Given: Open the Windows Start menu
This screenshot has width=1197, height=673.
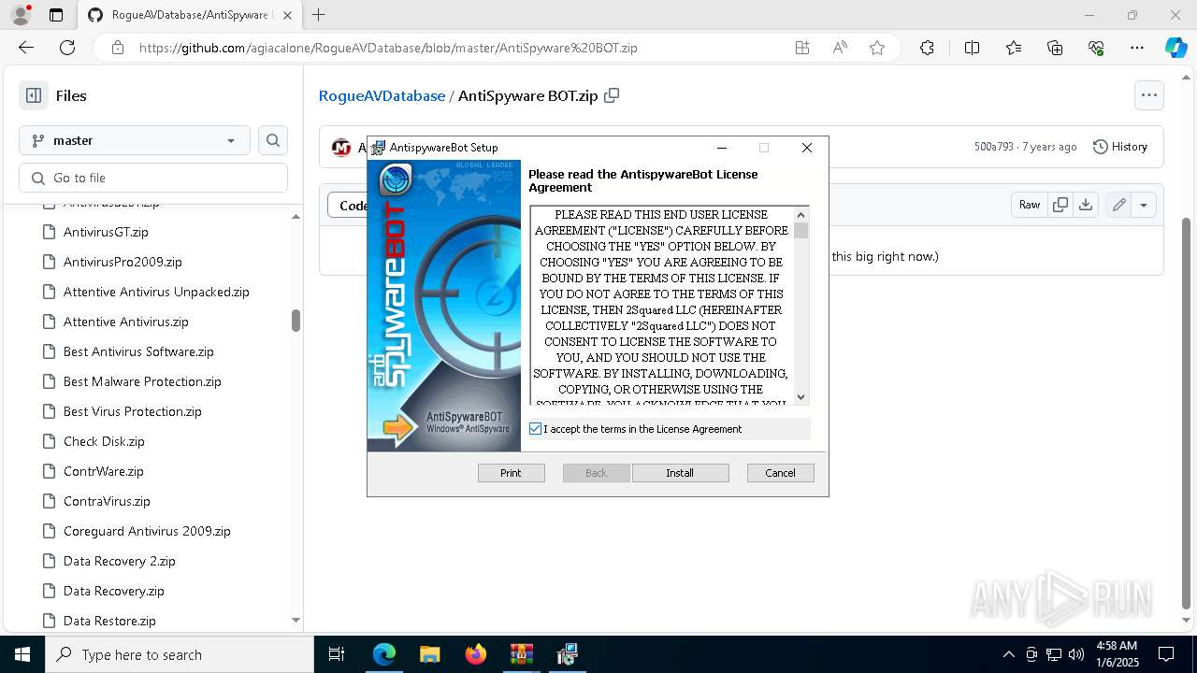Looking at the screenshot, I should coord(22,654).
